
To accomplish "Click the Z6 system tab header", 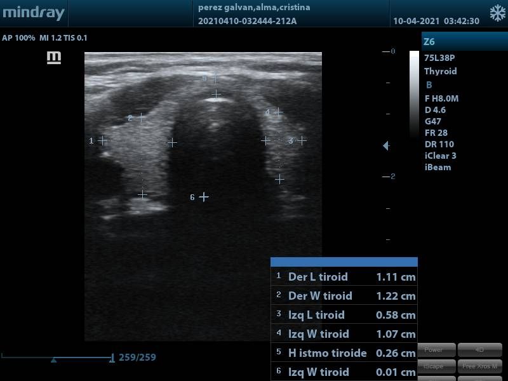I will click(464, 41).
